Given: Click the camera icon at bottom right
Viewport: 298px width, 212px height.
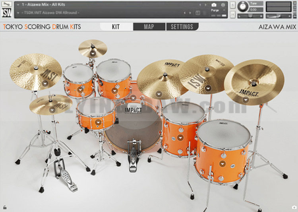Looking at the screenshot, I should tap(294, 208).
